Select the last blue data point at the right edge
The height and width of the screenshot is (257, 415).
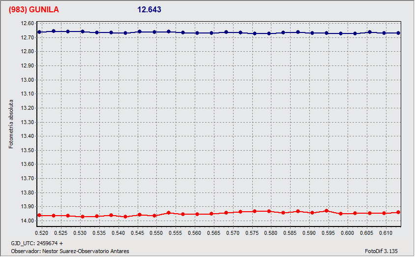(x=399, y=33)
